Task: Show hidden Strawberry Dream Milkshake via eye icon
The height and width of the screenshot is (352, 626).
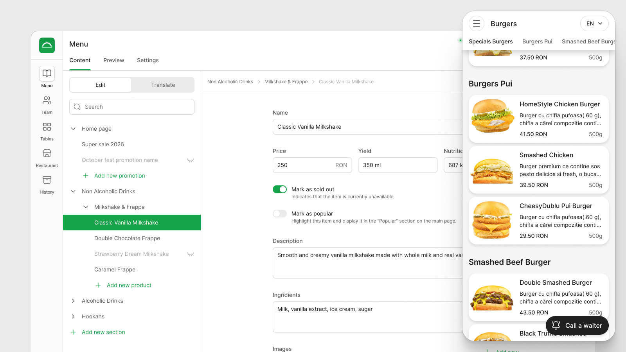Action: 191,254
